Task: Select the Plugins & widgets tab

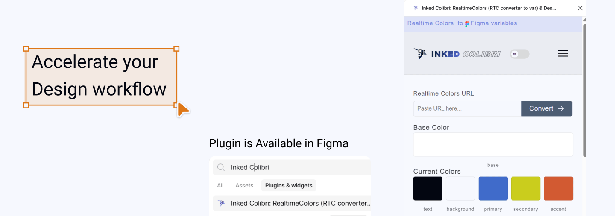Action: pos(289,185)
